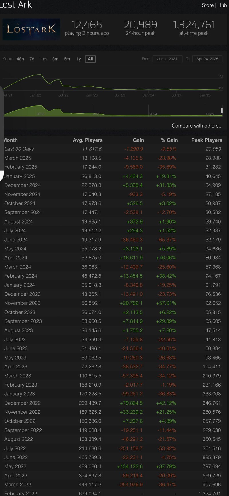Screen dimensions: 229x496
Task: Click the percent gain value -65.37%
Action: (167, 240)
